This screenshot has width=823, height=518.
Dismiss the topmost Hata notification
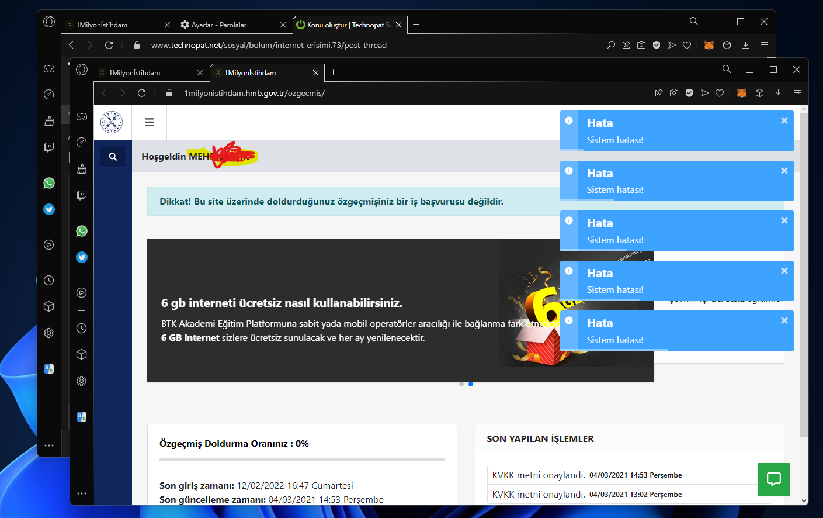point(784,120)
